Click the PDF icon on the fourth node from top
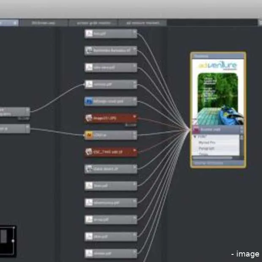 [89, 85]
